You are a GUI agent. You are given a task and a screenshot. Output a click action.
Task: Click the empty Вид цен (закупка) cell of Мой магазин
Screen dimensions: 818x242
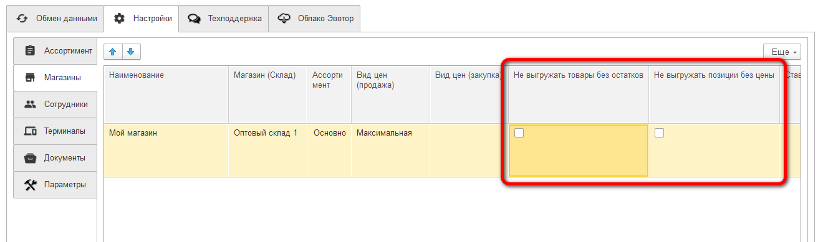pyautogui.click(x=469, y=150)
